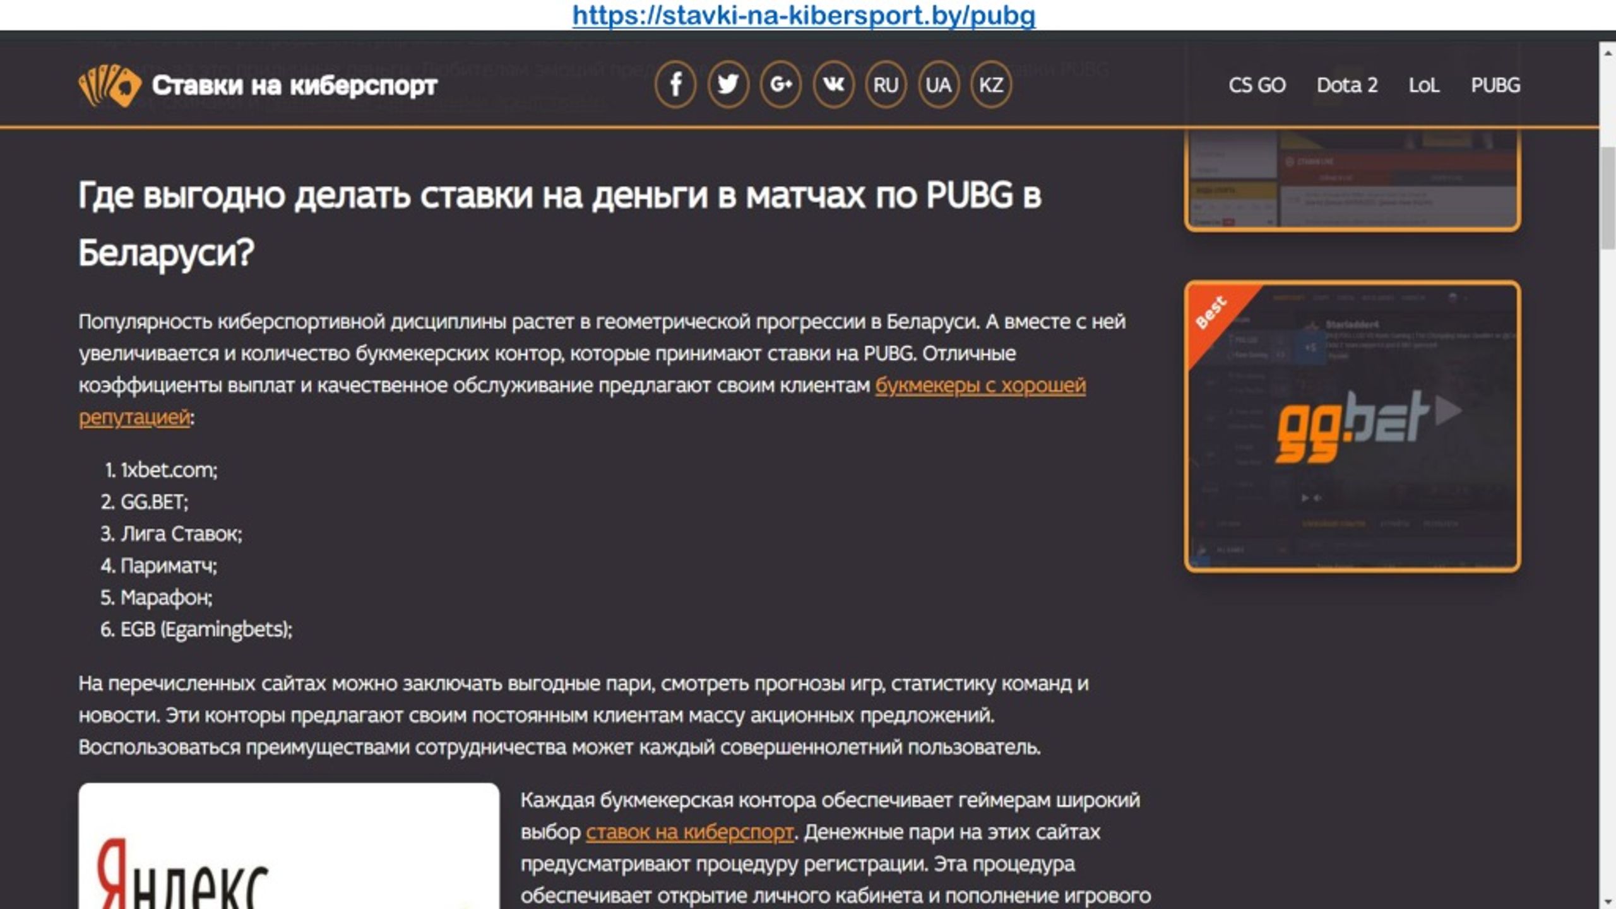Follow the ставок на киберспорт link
The height and width of the screenshot is (909, 1616).
tap(689, 832)
